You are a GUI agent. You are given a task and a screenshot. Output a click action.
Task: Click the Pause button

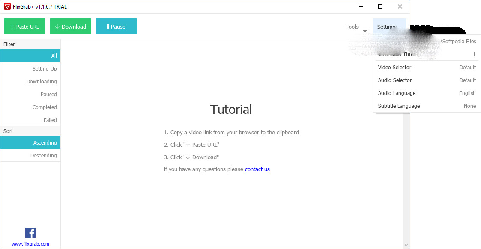click(116, 27)
